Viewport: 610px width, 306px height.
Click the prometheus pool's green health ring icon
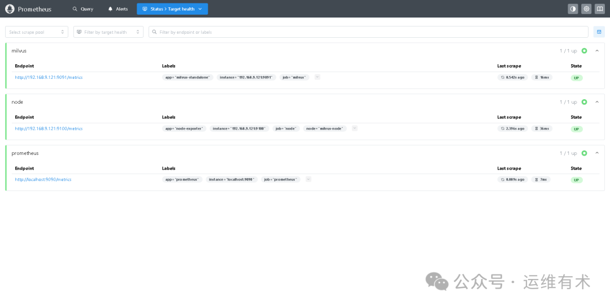585,153
